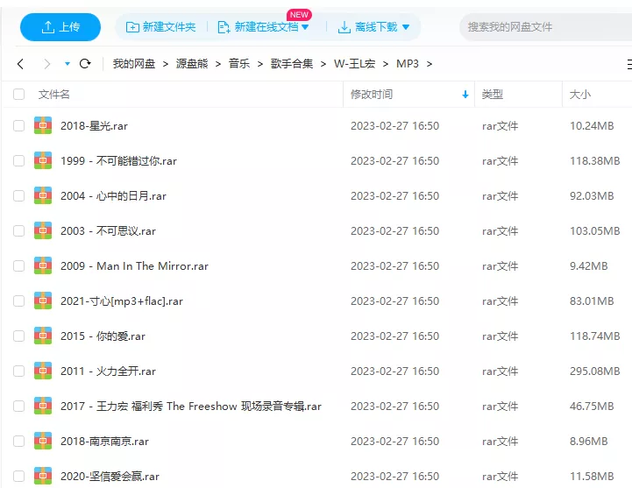Sort files by 大小 column header
This screenshot has height=488, width=632.
(x=580, y=95)
